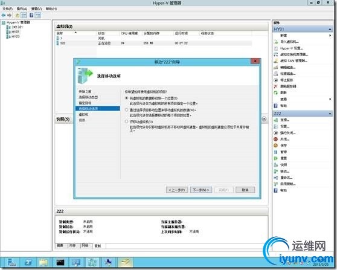
Task: Select third radio: 仅移动虚拟机 (move only VM)
Action: (x=126, y=121)
